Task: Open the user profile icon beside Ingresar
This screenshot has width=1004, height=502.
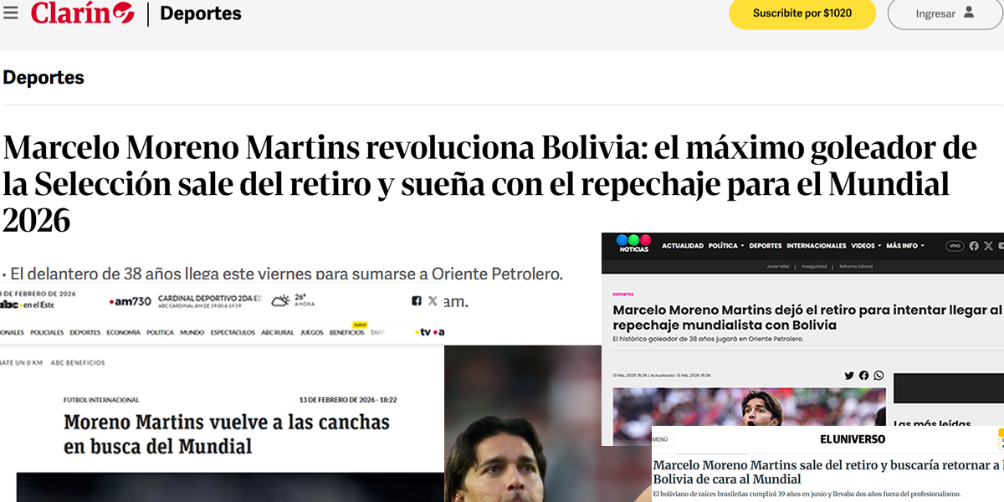Action: tap(969, 13)
